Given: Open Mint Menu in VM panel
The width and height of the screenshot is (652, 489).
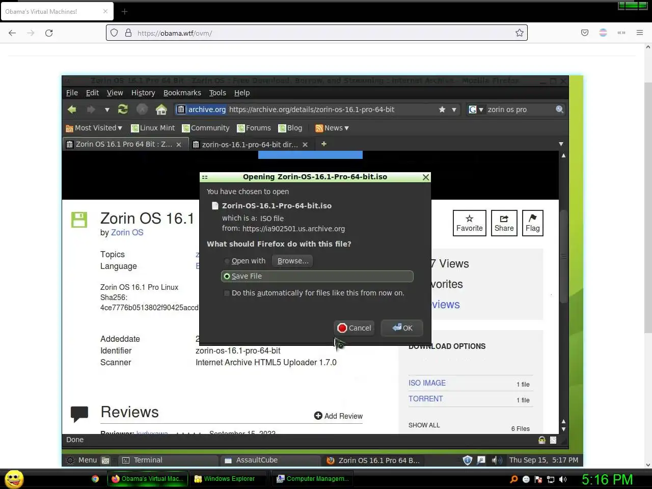Looking at the screenshot, I should pyautogui.click(x=81, y=460).
